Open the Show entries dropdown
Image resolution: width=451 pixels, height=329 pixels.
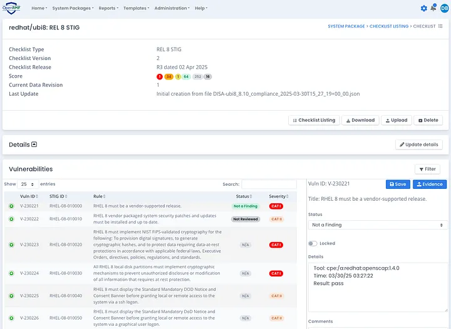pyautogui.click(x=28, y=184)
